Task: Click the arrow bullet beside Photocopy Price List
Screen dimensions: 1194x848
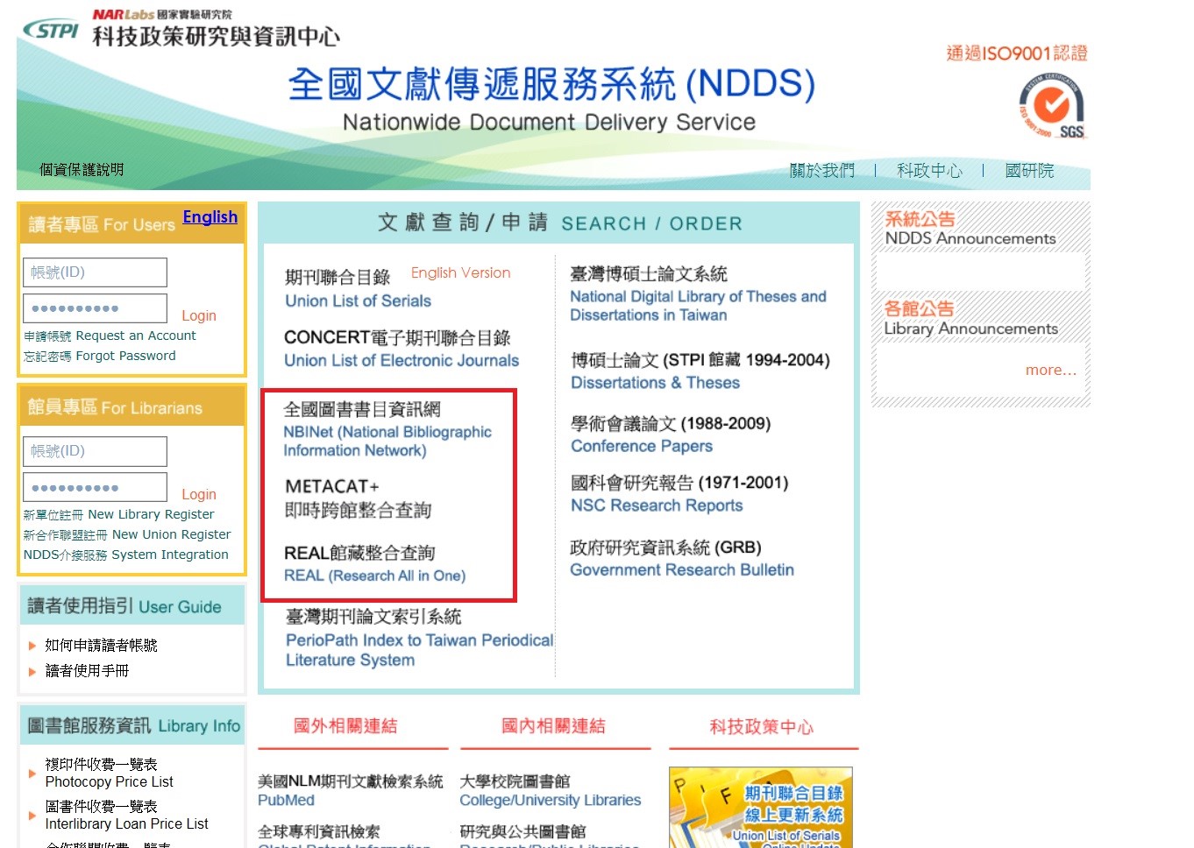Action: coord(32,774)
